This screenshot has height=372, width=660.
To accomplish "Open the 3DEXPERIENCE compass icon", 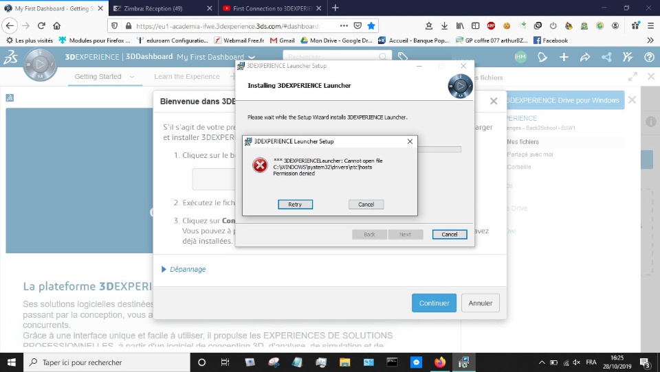I will pyautogui.click(x=40, y=65).
